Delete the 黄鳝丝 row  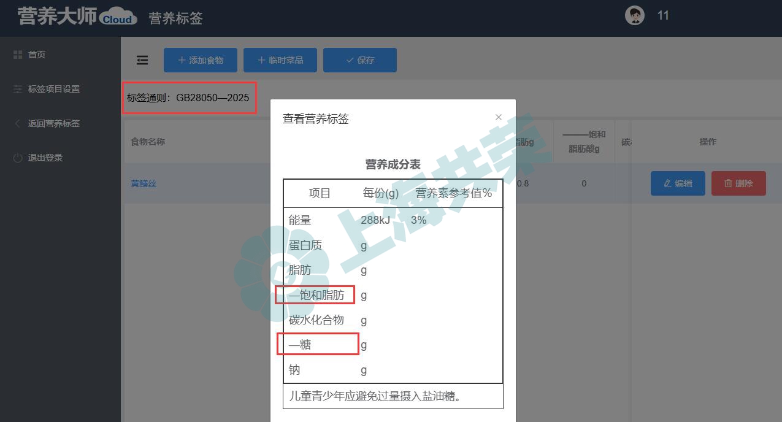coord(738,183)
